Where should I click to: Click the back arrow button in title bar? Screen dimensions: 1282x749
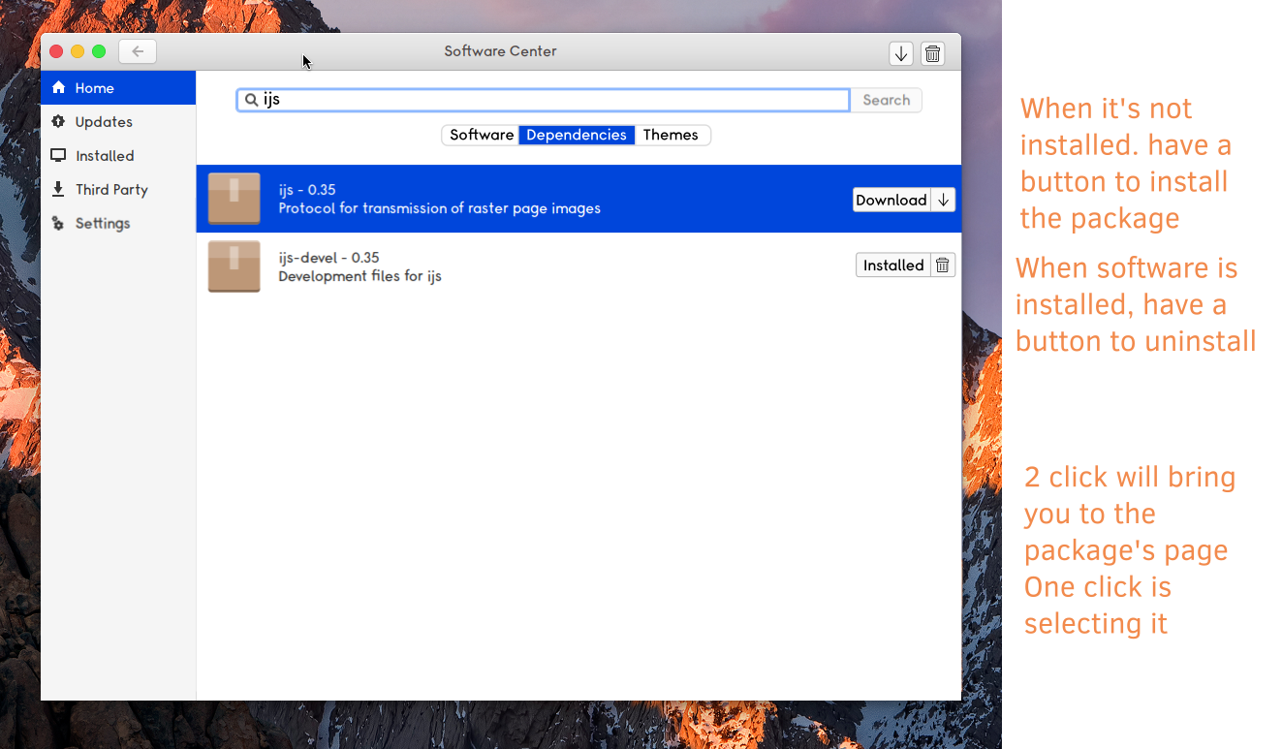tap(138, 51)
